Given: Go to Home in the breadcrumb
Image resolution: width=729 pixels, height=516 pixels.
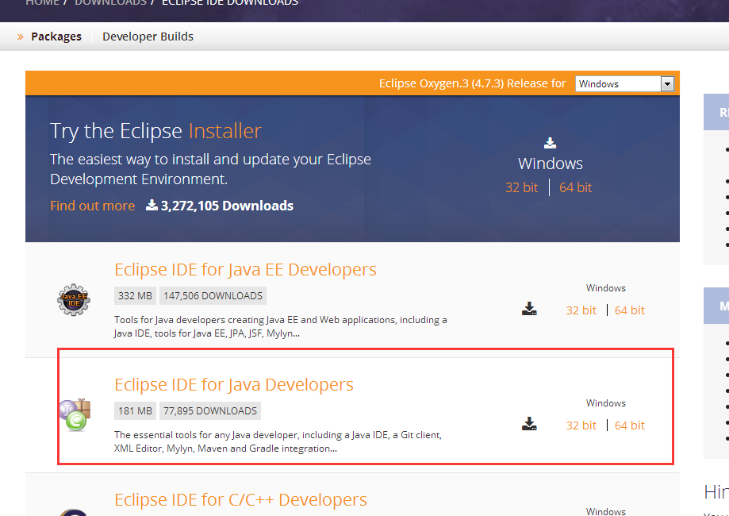Looking at the screenshot, I should 42,2.
